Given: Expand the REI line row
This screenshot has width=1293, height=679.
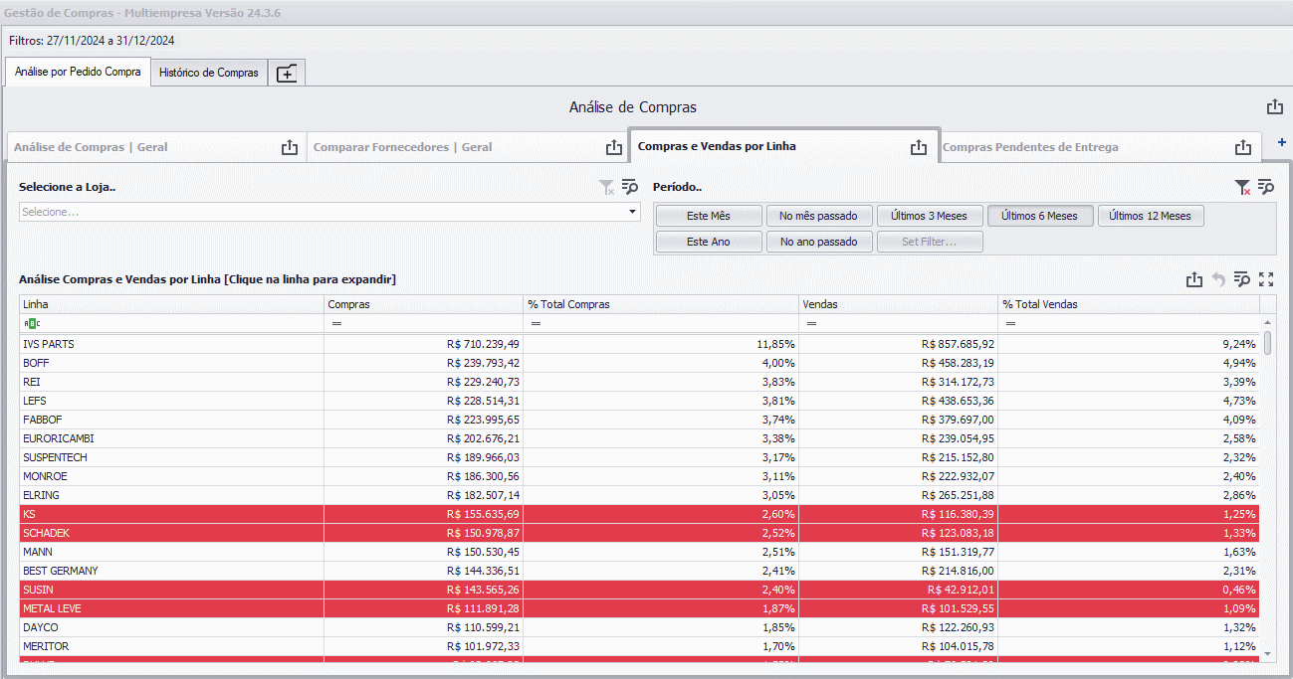Looking at the screenshot, I should click(x=639, y=382).
